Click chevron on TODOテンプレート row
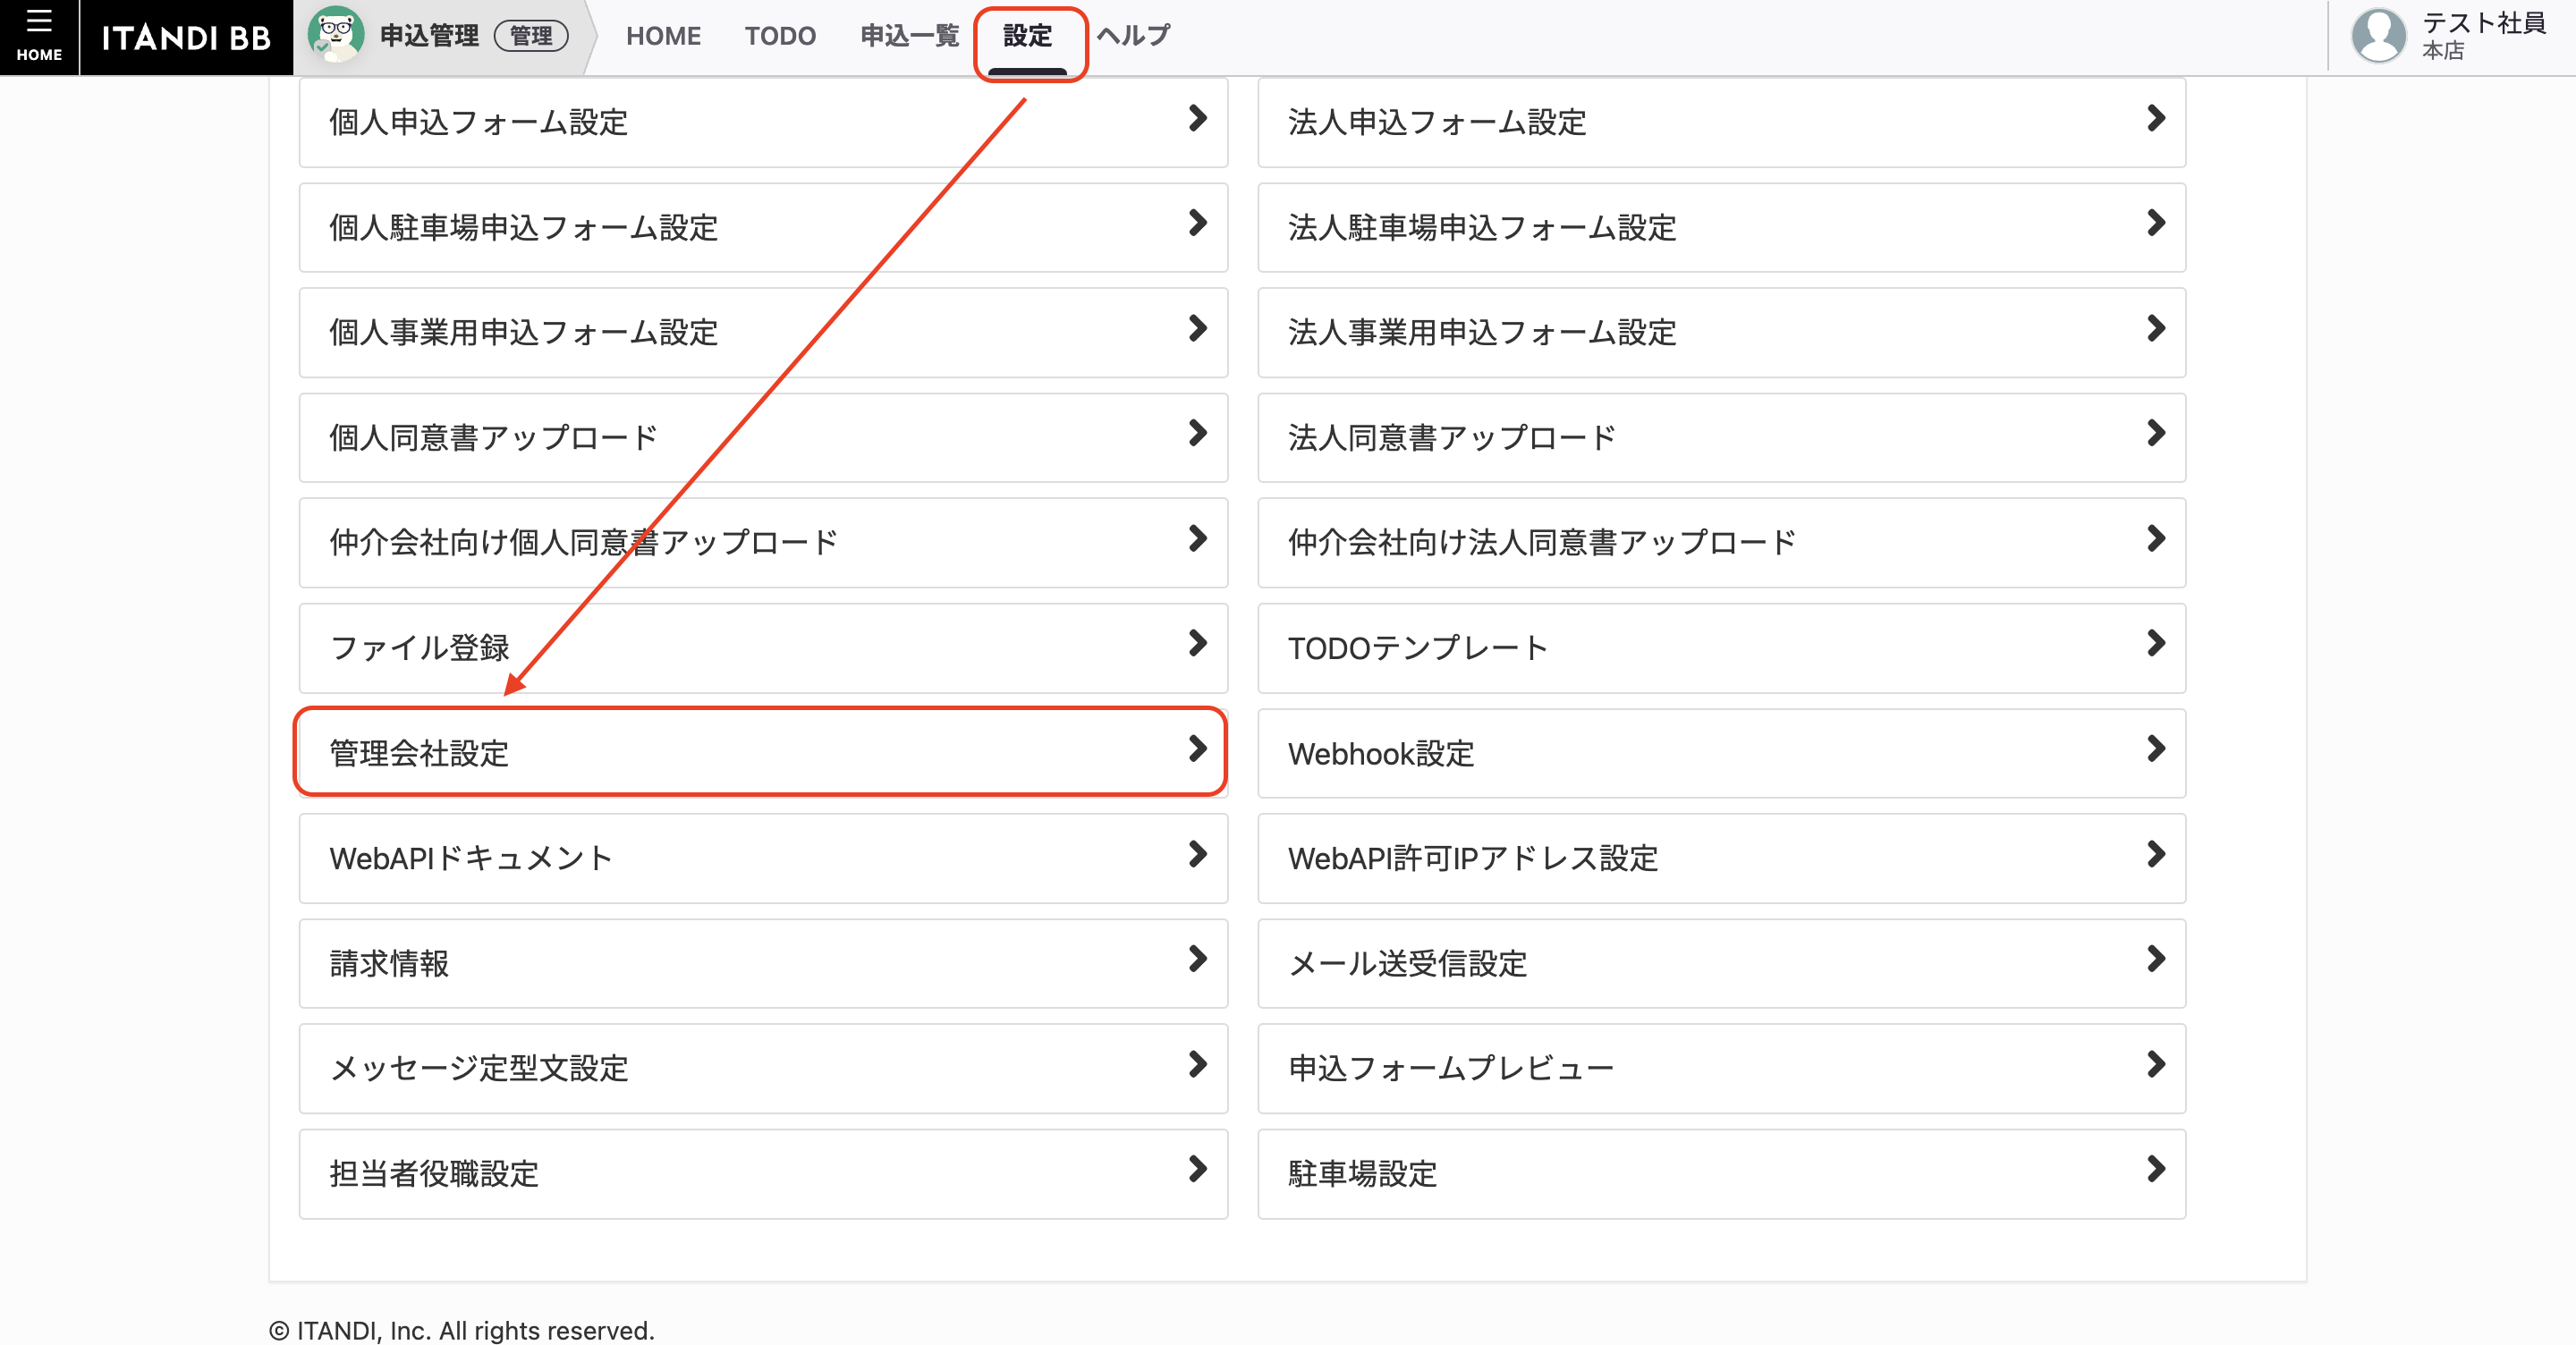The width and height of the screenshot is (2576, 1345). (2156, 643)
